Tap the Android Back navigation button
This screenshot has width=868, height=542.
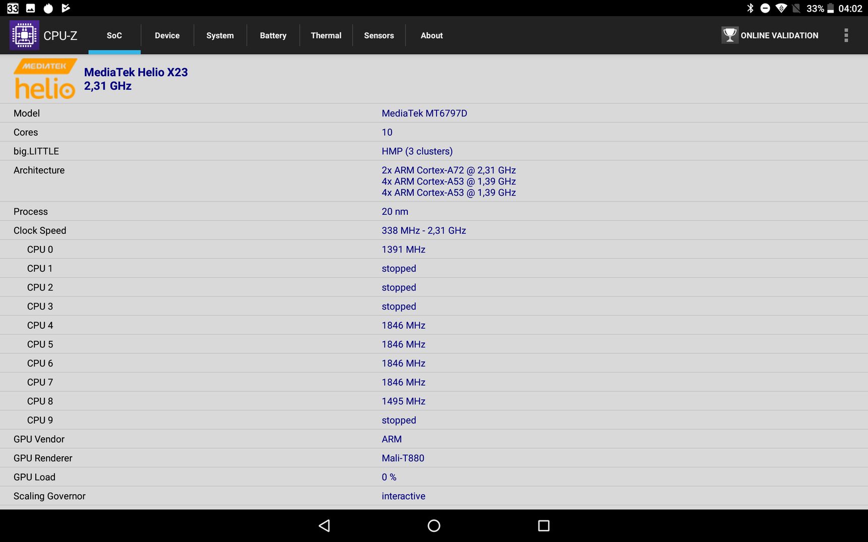click(x=324, y=526)
